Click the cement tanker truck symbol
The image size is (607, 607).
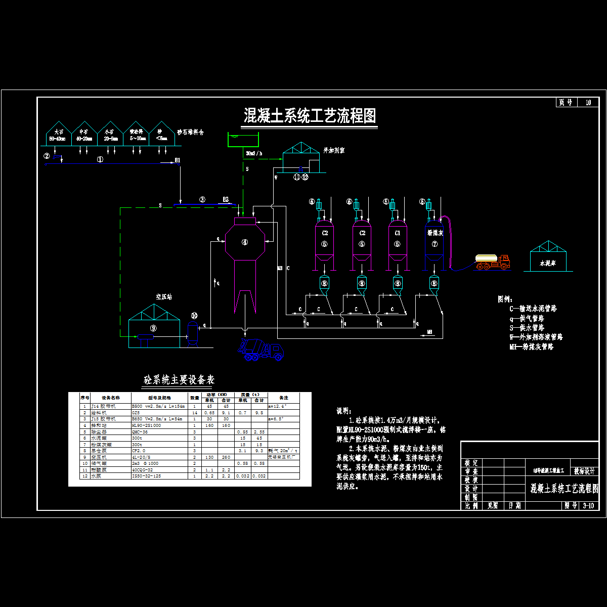click(x=493, y=262)
